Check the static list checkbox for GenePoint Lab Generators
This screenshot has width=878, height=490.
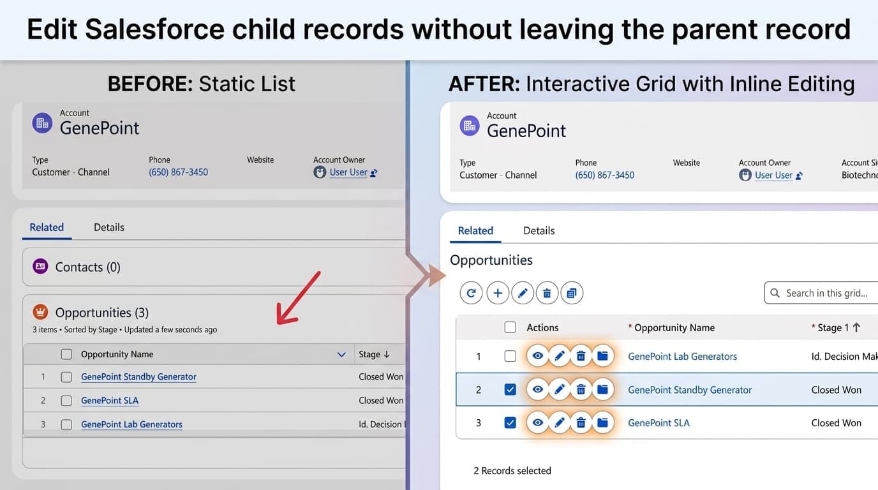pos(66,424)
